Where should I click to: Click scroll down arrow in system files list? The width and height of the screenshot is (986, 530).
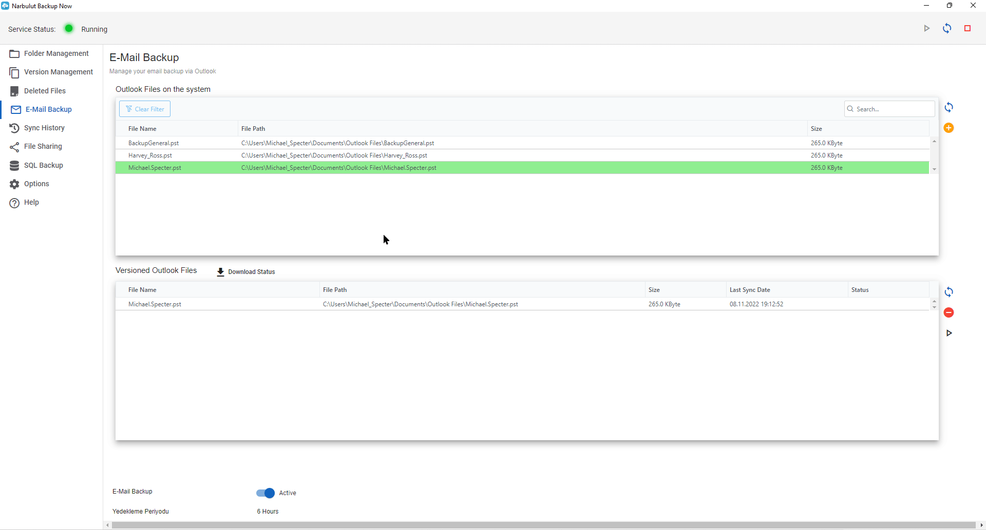[x=934, y=169]
